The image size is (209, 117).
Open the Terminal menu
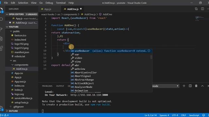point(61,3)
